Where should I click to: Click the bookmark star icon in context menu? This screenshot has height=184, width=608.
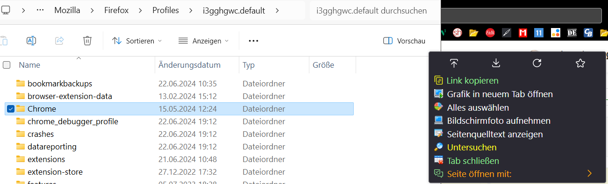(580, 63)
